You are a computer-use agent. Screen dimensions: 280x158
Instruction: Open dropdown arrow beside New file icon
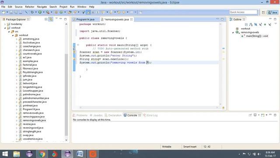(7, 12)
